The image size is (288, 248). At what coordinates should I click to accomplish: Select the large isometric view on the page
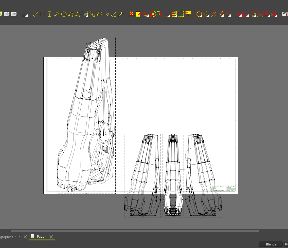(86, 115)
